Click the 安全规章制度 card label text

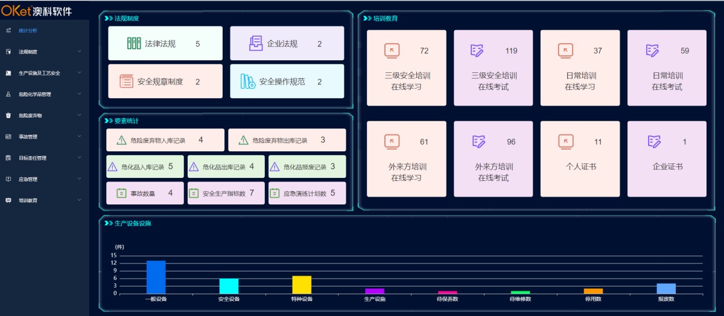[160, 82]
